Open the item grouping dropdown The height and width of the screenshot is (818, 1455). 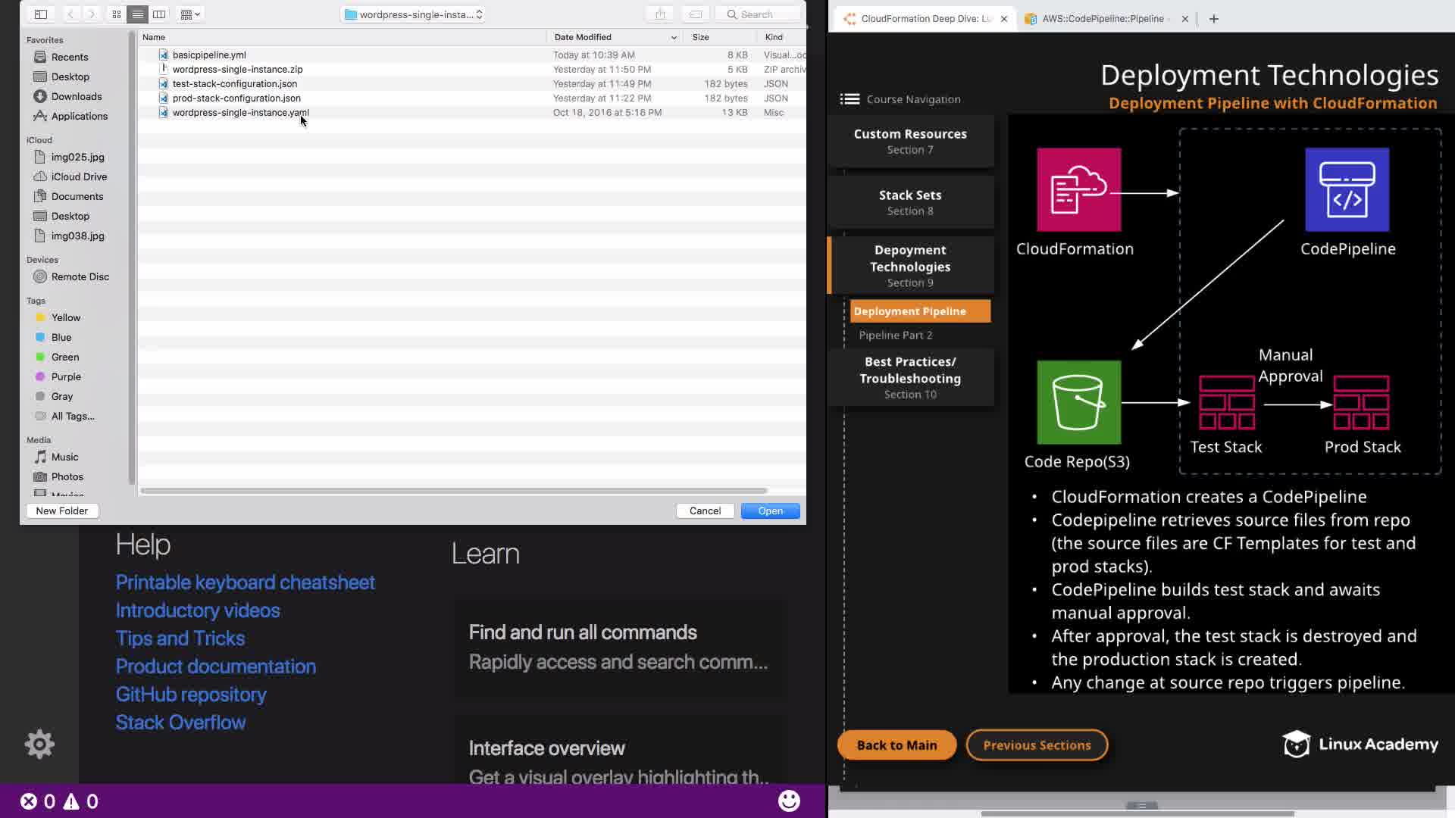pyautogui.click(x=190, y=14)
